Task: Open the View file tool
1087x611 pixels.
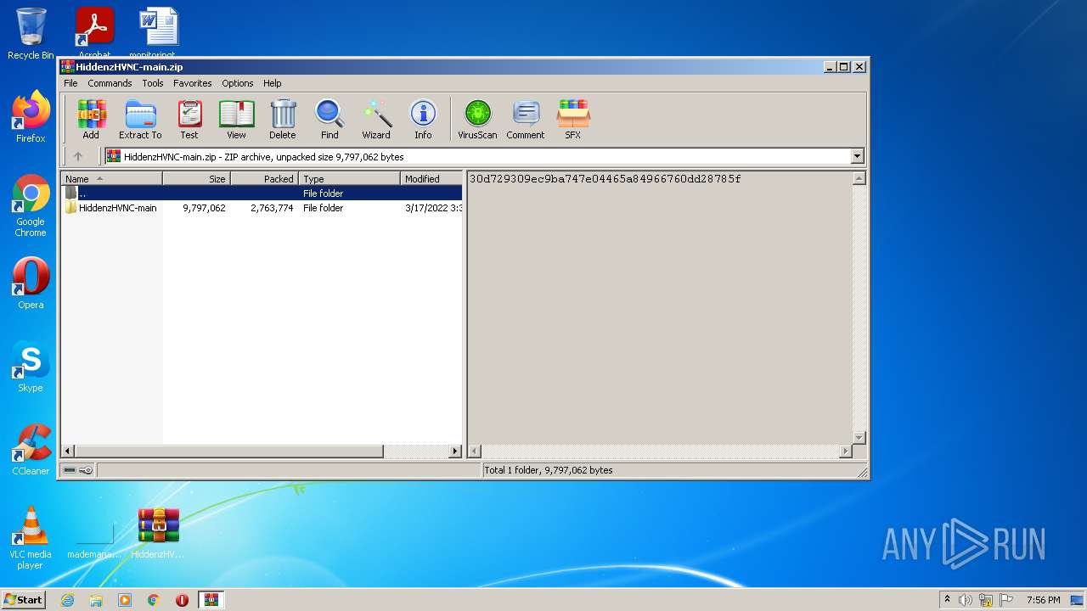Action: [x=236, y=119]
